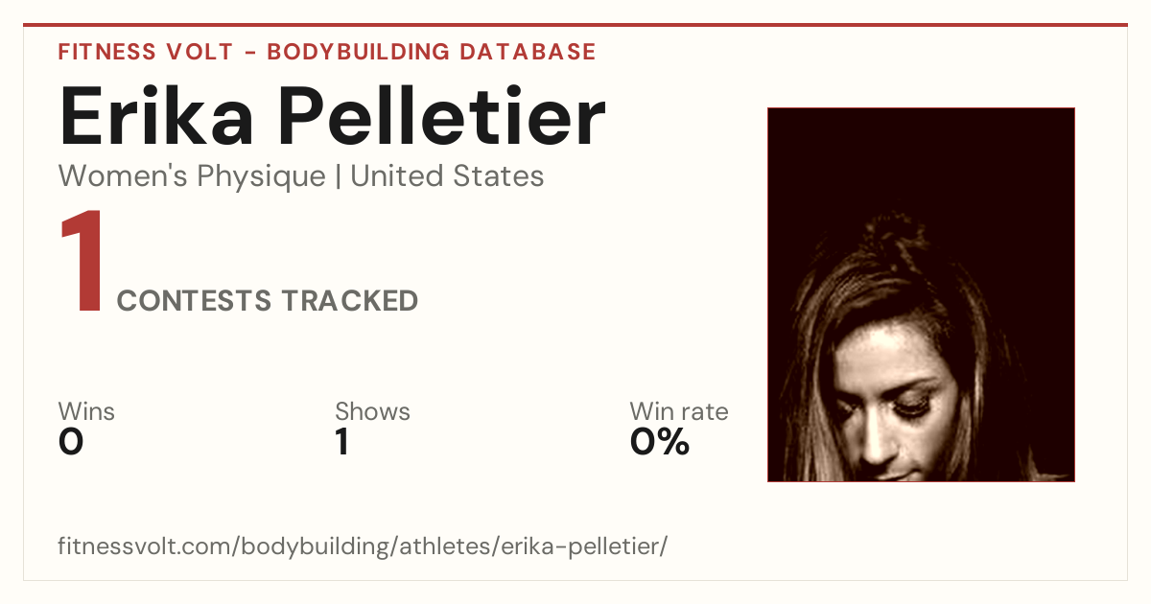Click the Shows label

click(372, 412)
